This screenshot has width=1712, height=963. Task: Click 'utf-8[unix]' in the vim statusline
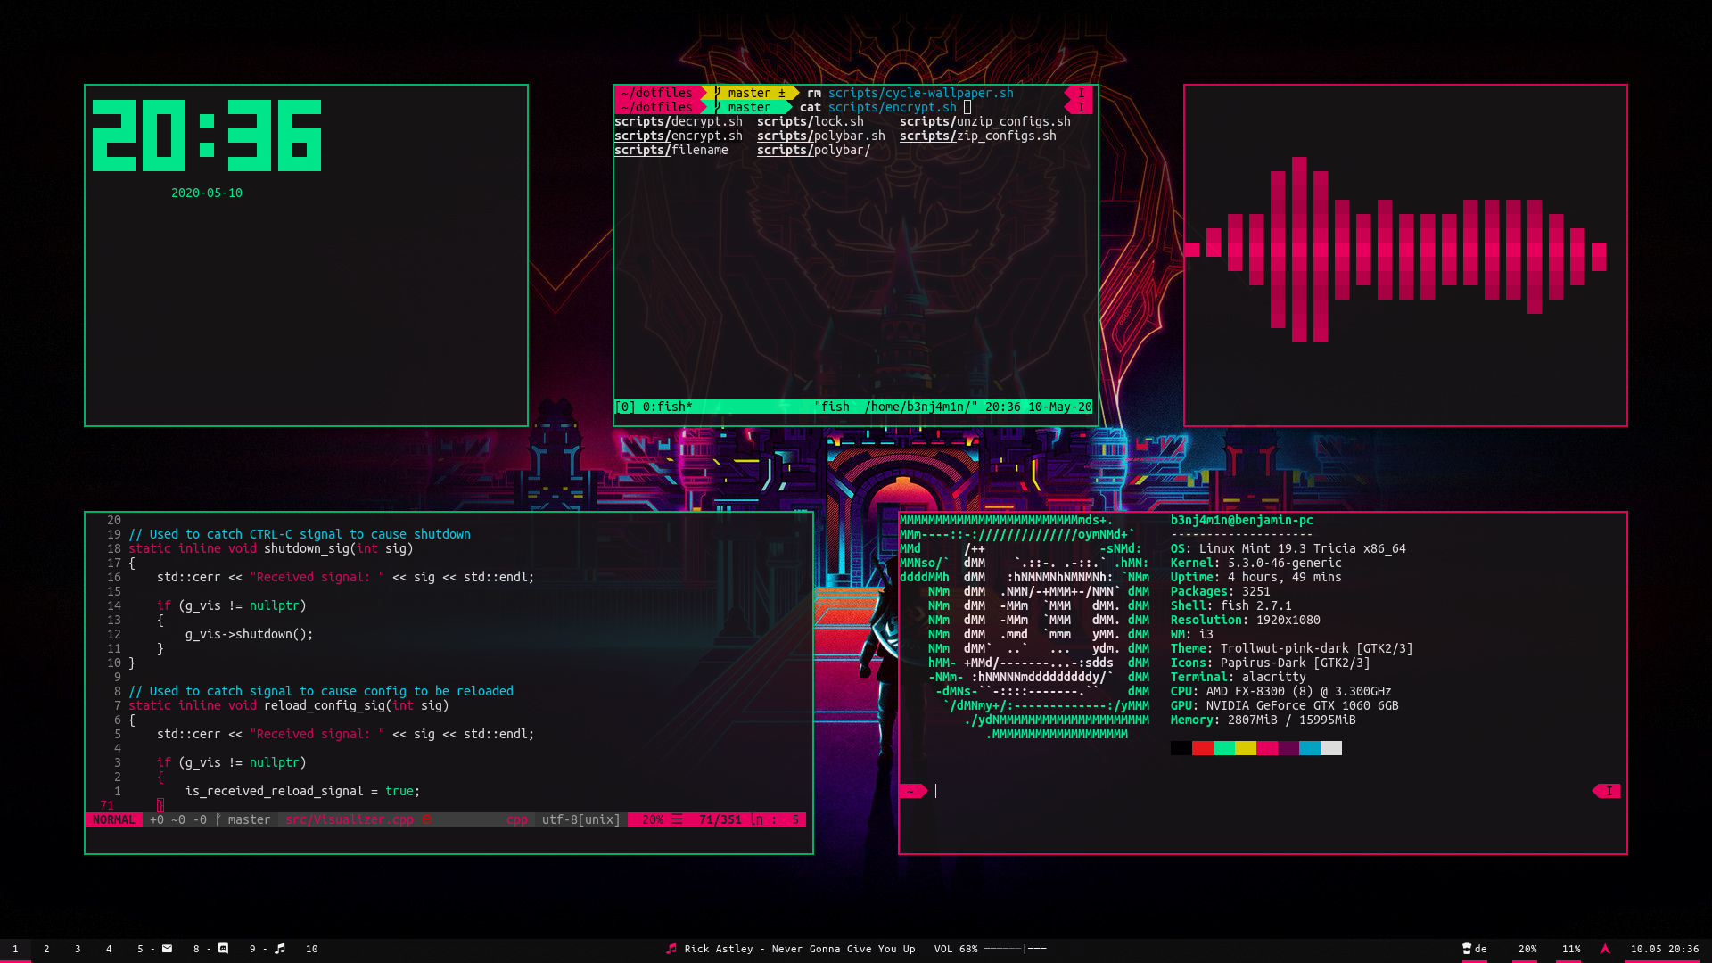tap(581, 819)
